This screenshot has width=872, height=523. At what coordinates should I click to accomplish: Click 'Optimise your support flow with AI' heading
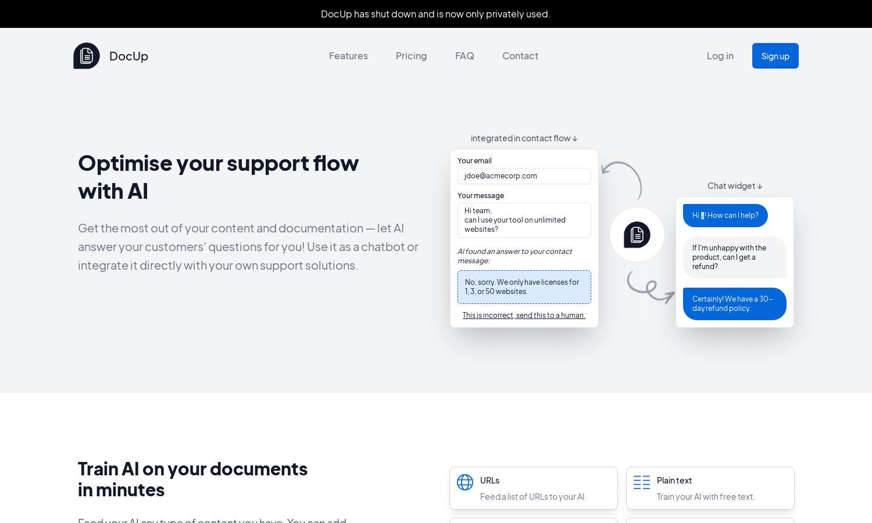219,177
